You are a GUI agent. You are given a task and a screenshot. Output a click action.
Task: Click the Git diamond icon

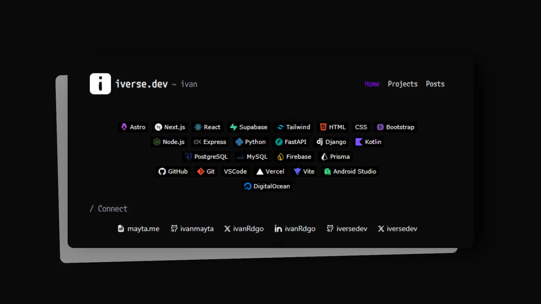pos(201,171)
